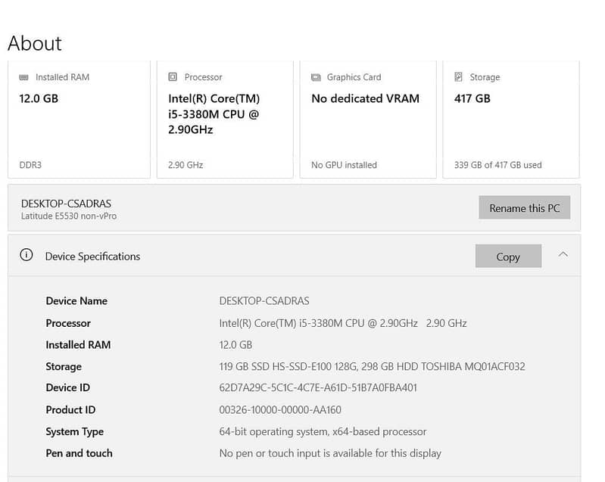
Task: Click the System Type label
Action: (74, 431)
